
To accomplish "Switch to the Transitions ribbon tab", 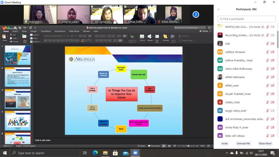I will click(46, 31).
